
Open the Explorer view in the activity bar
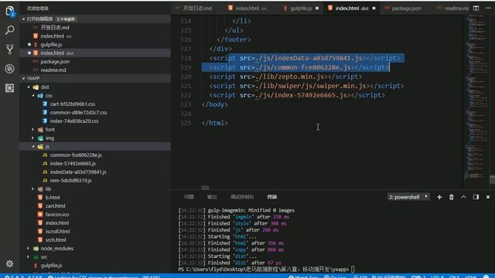[x=10, y=12]
